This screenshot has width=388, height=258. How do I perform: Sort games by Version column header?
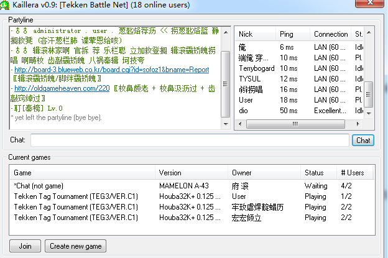click(x=192, y=173)
